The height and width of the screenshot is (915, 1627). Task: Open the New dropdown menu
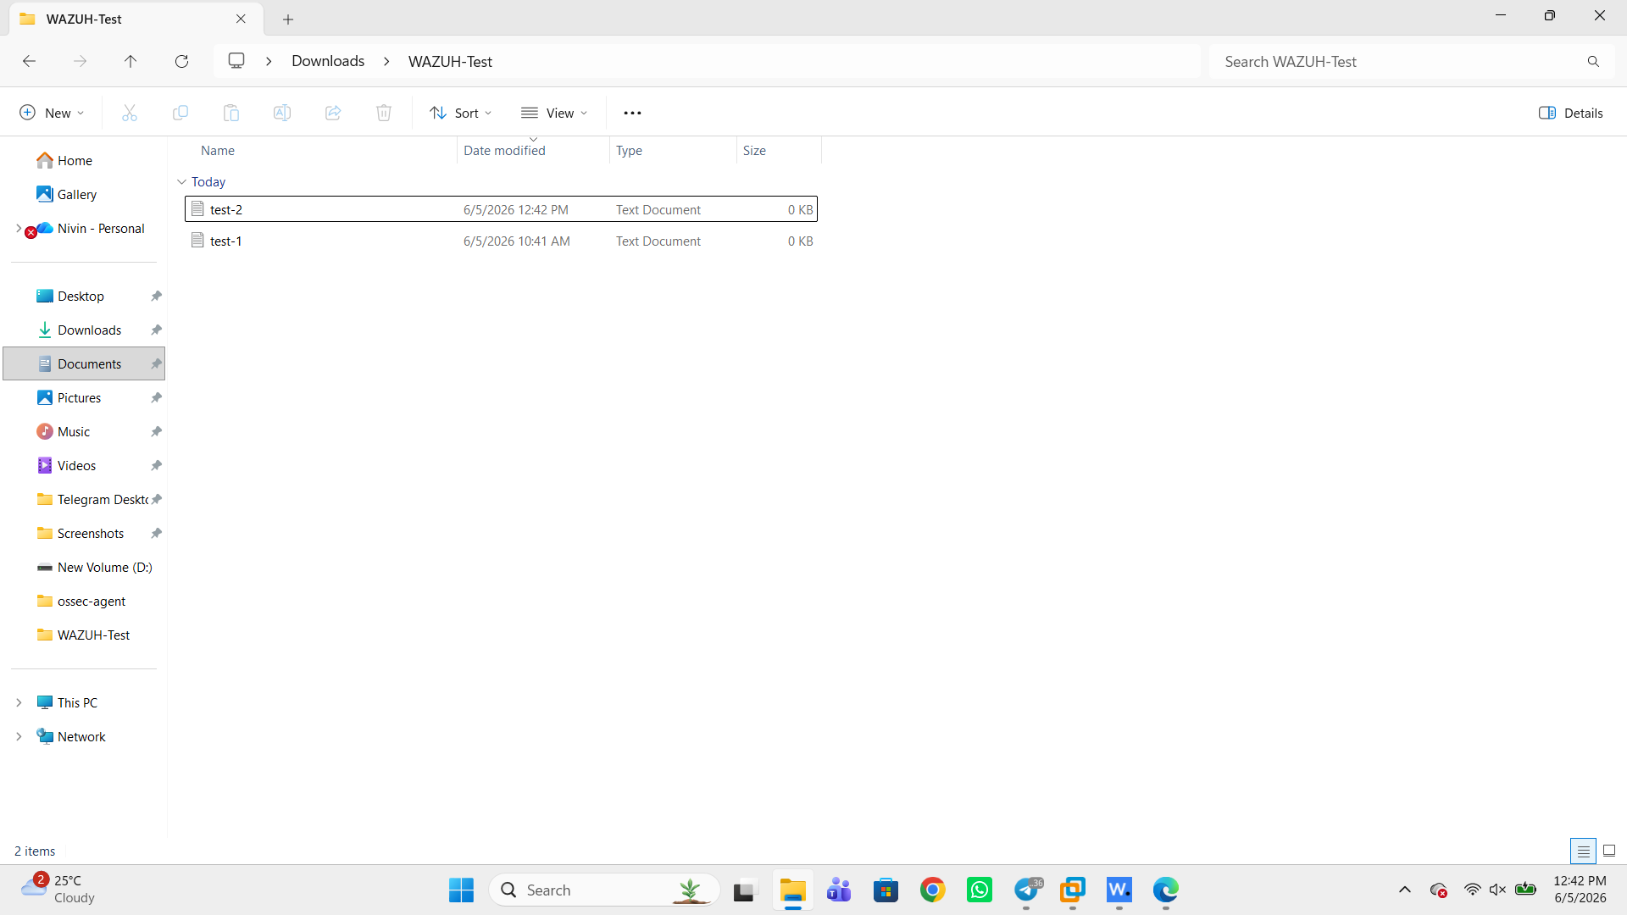(53, 113)
